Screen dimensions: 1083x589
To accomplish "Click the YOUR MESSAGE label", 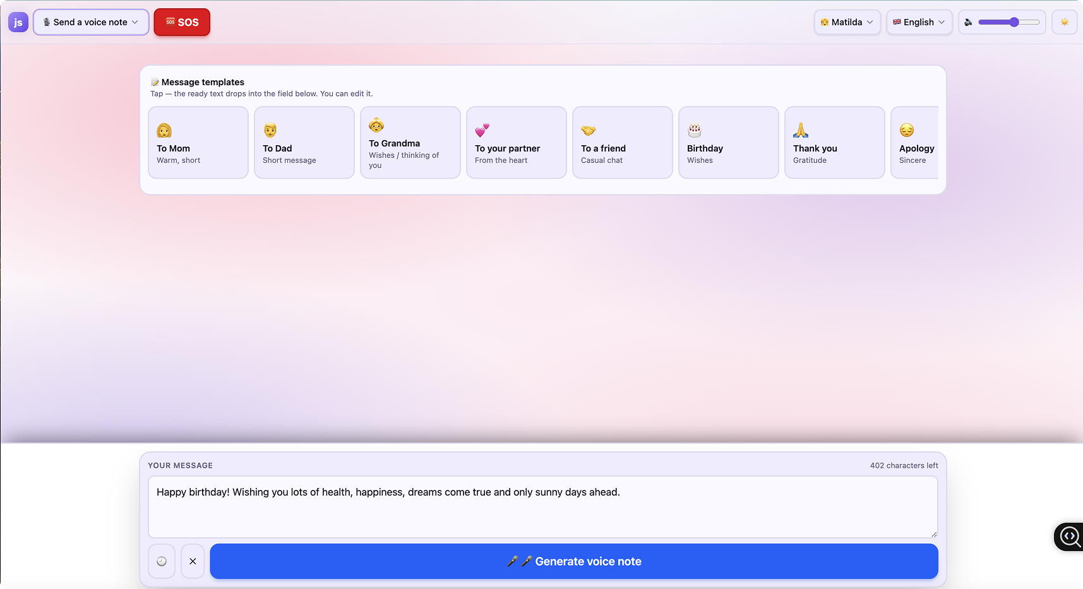I will (180, 465).
